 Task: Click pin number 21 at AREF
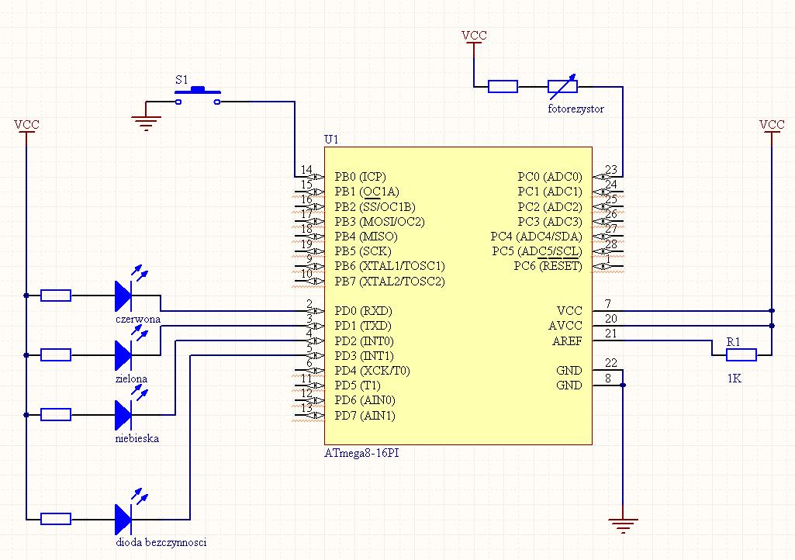[x=611, y=334]
